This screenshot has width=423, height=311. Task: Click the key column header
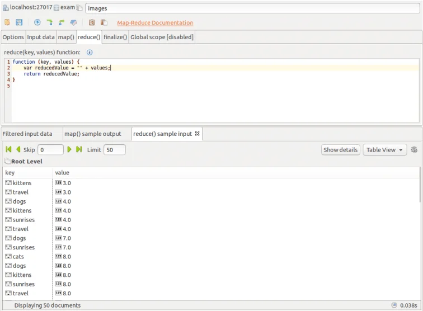click(x=28, y=173)
